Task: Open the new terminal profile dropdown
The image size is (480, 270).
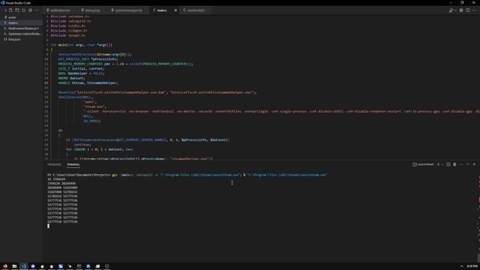Action: point(442,165)
